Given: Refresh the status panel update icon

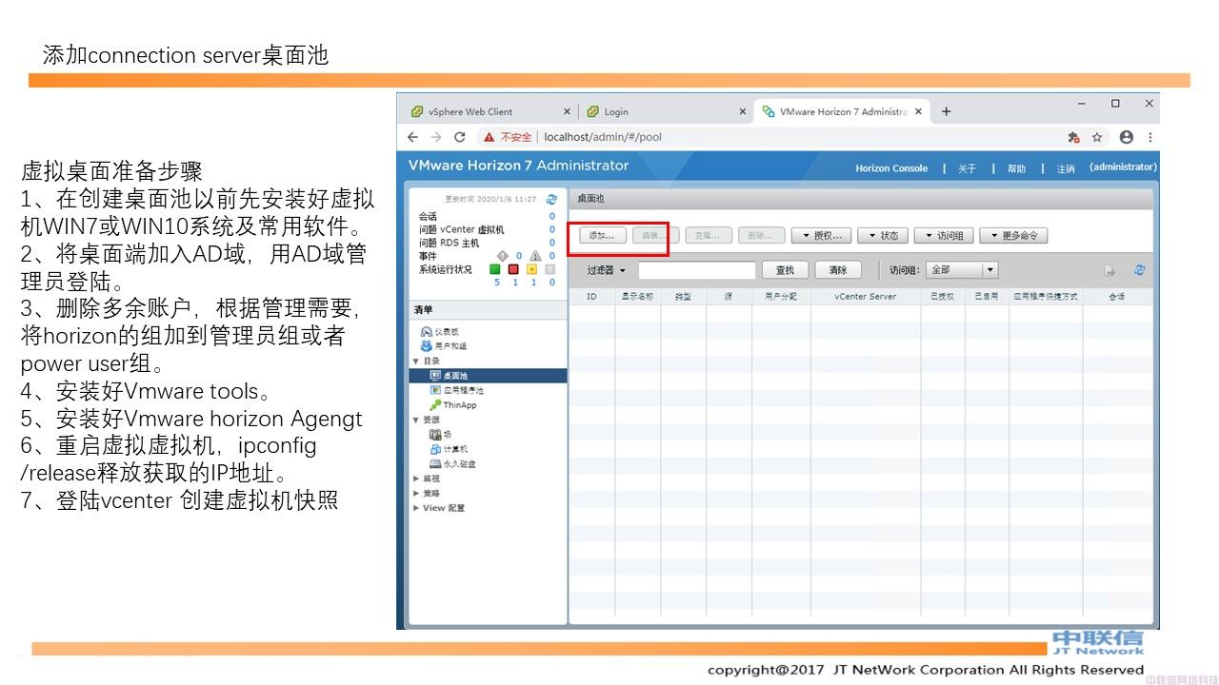Looking at the screenshot, I should tap(550, 200).
